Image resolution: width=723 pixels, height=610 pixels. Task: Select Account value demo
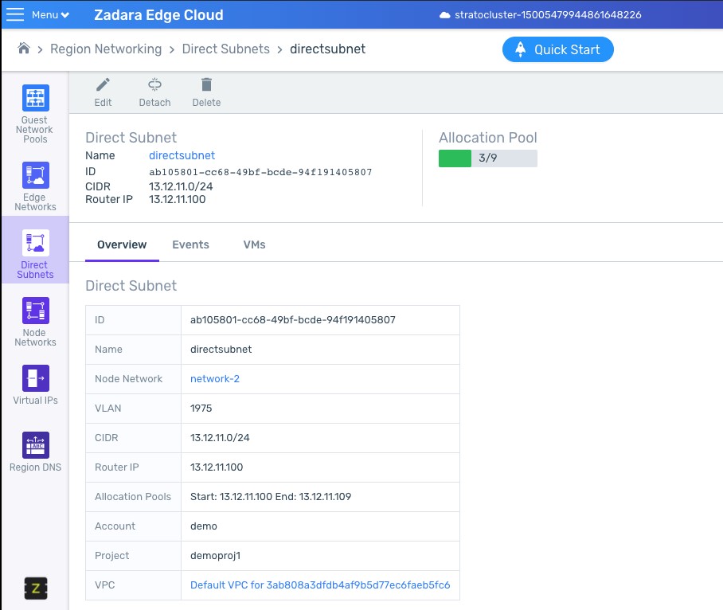click(204, 526)
